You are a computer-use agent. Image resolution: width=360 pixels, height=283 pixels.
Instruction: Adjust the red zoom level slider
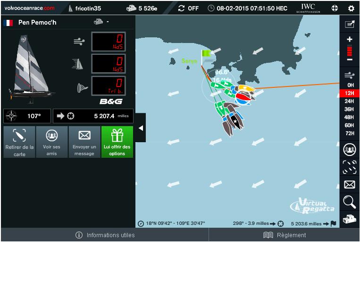pos(350,51)
